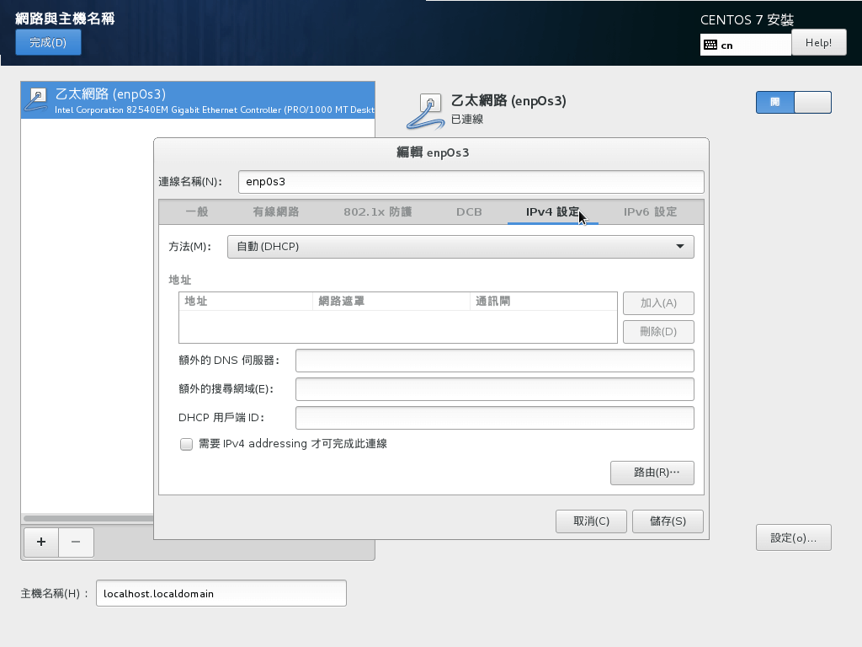This screenshot has height=647, width=862.
Task: Click the minus button to remove the device
Action: pos(76,542)
